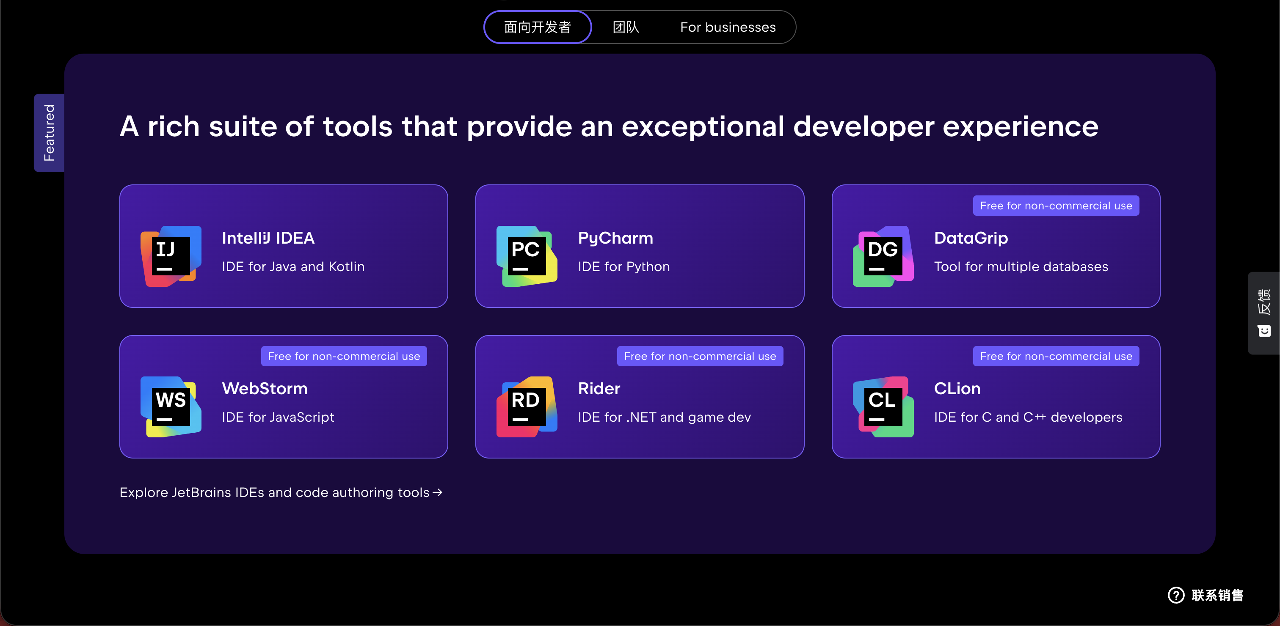The width and height of the screenshot is (1280, 626).
Task: Open the Rider product title
Action: [x=599, y=388]
